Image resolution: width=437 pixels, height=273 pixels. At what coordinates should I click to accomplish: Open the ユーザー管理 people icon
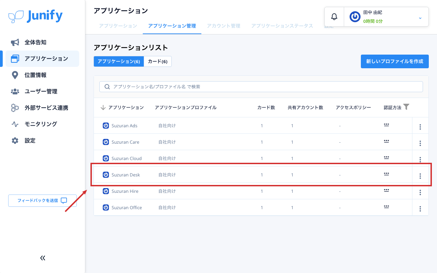click(15, 91)
